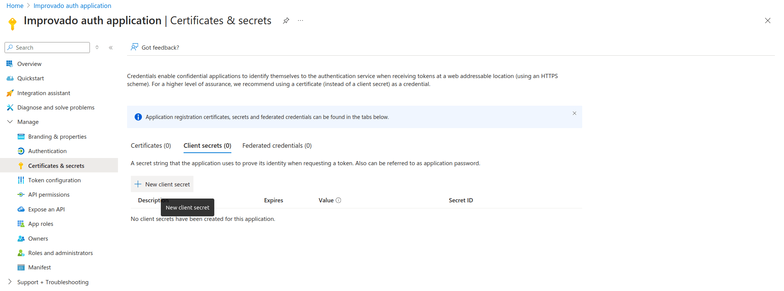Click the API permissions icon

tap(21, 195)
